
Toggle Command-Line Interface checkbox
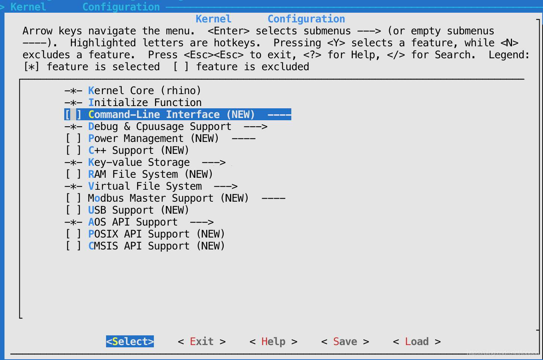pyautogui.click(x=73, y=115)
